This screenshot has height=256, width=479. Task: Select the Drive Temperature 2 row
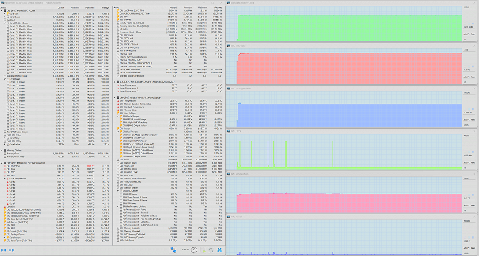[x=168, y=88]
